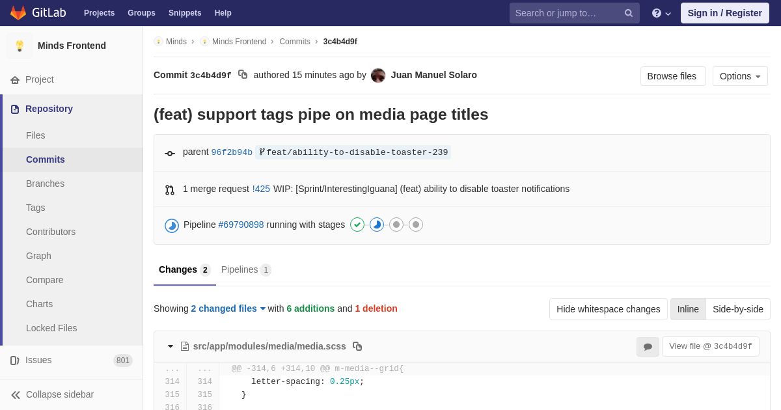Click the Issues count badge 801
Screen dimensions: 781x410
coord(123,361)
